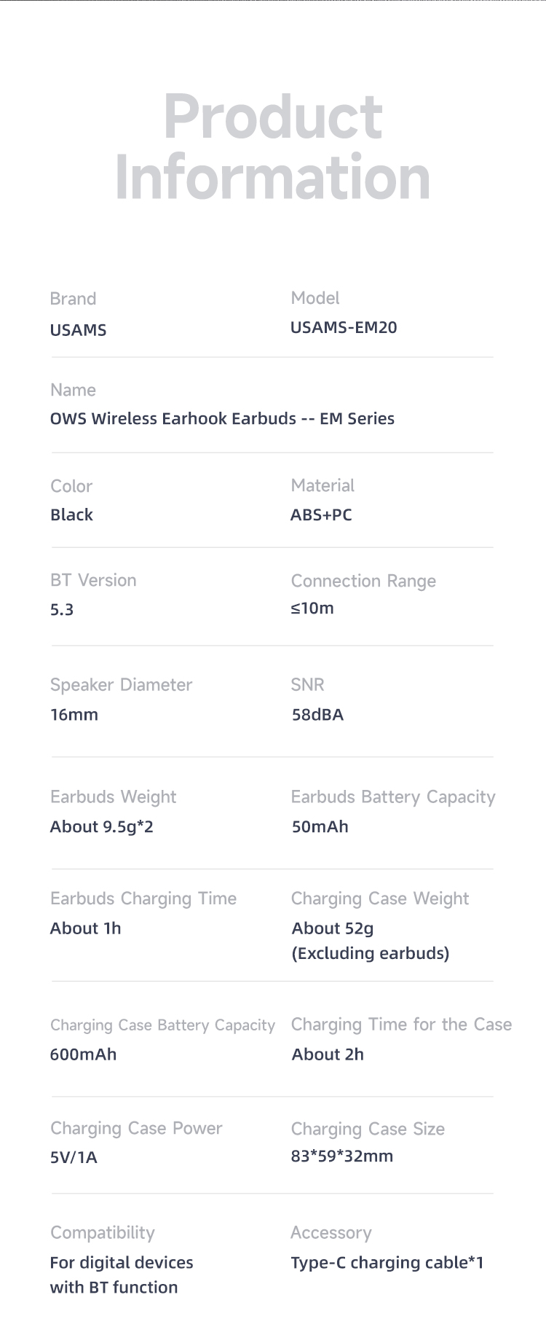Click the BT Version value '5.3'
The image size is (546, 1335).
[x=62, y=609]
